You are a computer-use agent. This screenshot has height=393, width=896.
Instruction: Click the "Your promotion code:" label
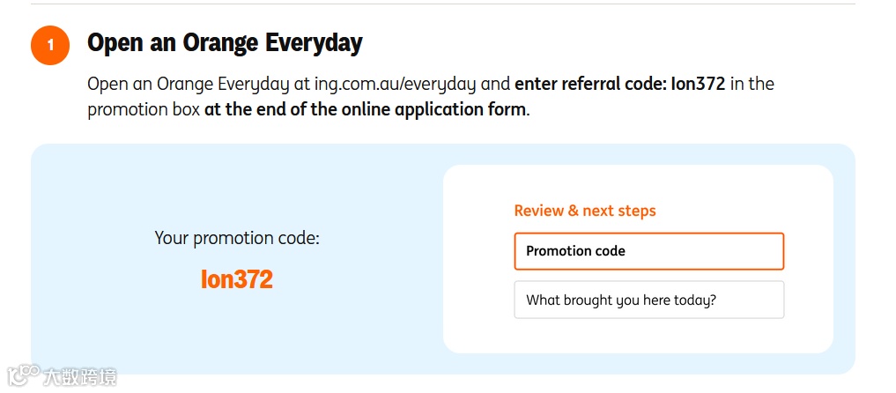pos(237,238)
